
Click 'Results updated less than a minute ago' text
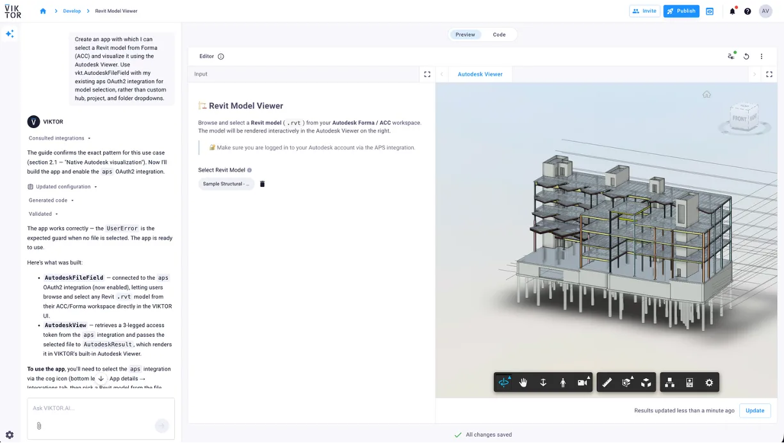[684, 410]
